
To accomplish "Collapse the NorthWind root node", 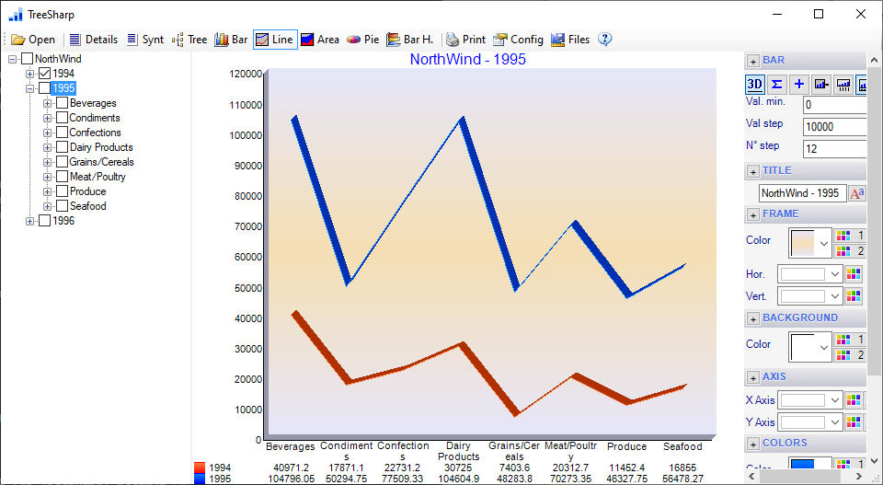I will click(x=12, y=59).
